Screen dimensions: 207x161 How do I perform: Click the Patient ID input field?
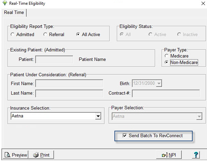pyautogui.click(x=54, y=60)
